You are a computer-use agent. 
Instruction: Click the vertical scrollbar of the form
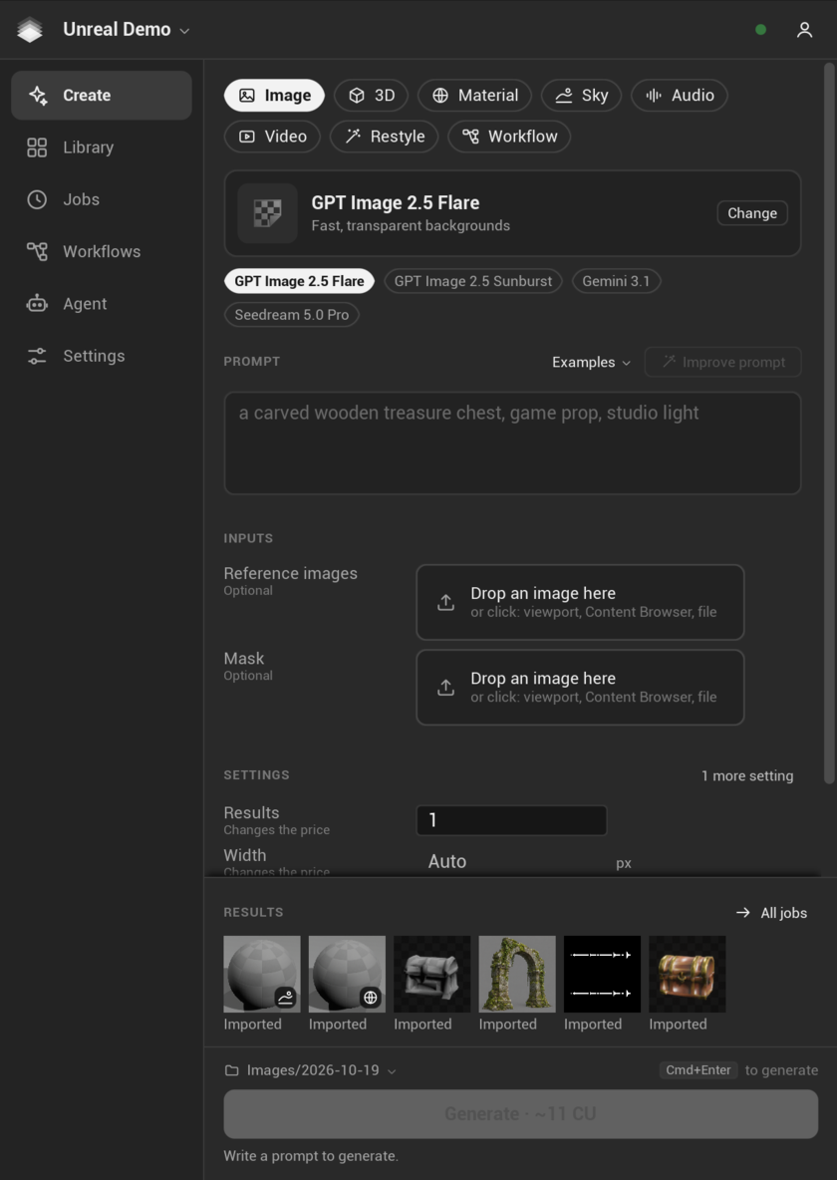click(x=829, y=424)
